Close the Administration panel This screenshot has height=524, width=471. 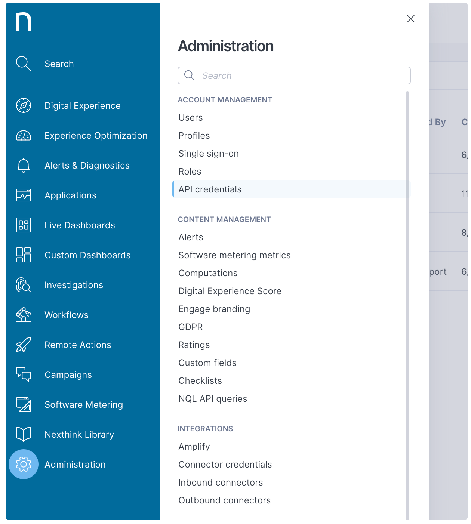coord(410,19)
